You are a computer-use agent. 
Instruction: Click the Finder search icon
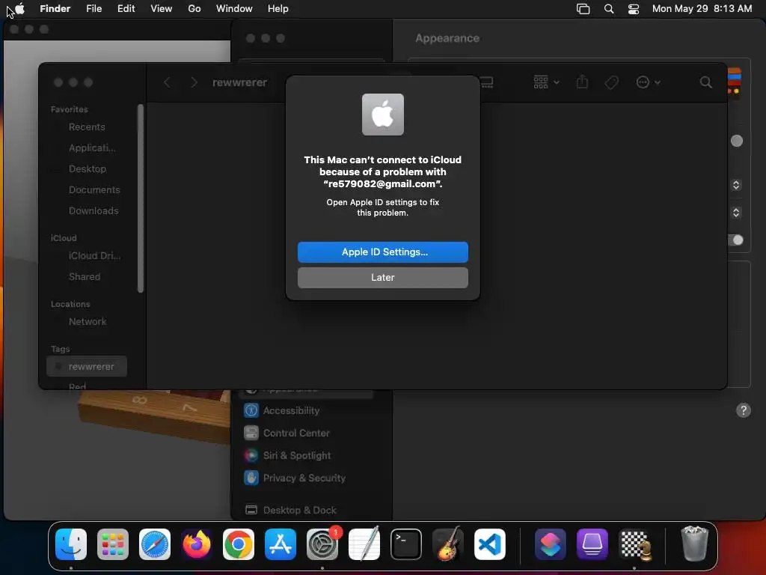tap(705, 82)
